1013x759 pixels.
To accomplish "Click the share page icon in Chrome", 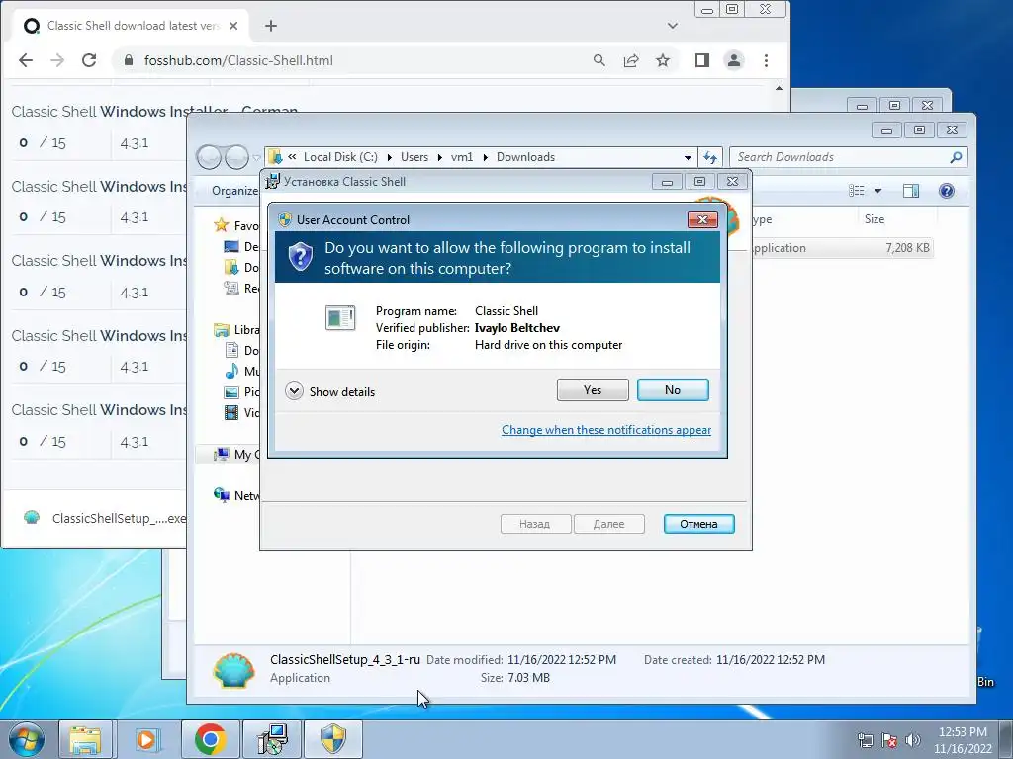I will pyautogui.click(x=631, y=60).
